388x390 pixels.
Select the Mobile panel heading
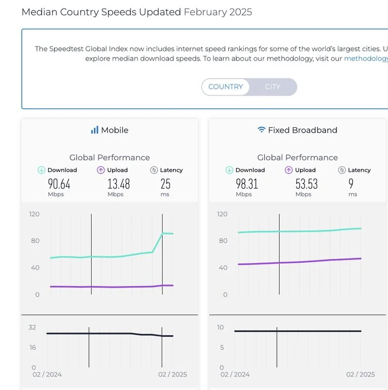click(x=114, y=130)
